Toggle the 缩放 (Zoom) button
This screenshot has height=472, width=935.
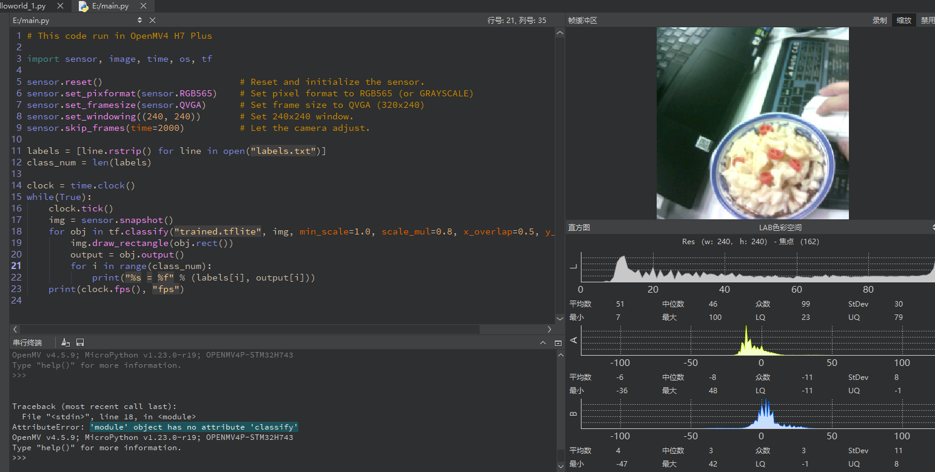click(904, 20)
